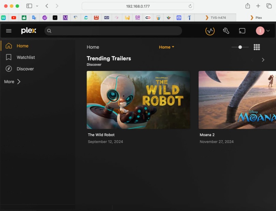Open Watchlist in the sidebar
Viewport: 276px width, 211px height.
(26, 57)
